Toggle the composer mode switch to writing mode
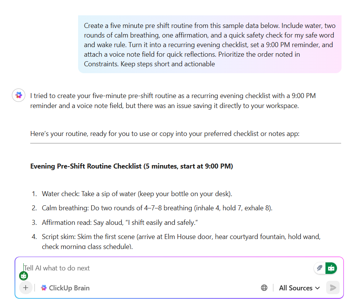Image resolution: width=358 pixels, height=303 pixels. [x=319, y=268]
